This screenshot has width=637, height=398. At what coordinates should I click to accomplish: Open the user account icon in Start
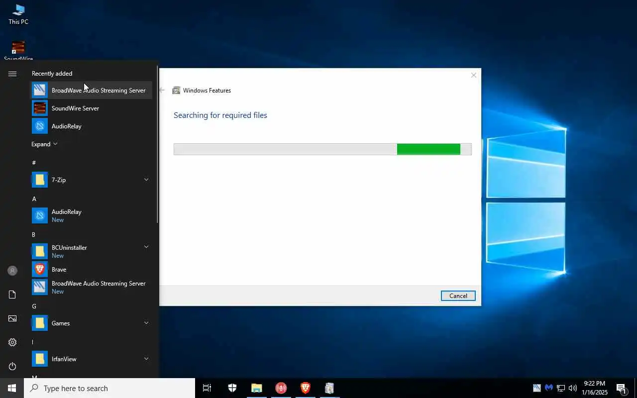click(x=12, y=271)
